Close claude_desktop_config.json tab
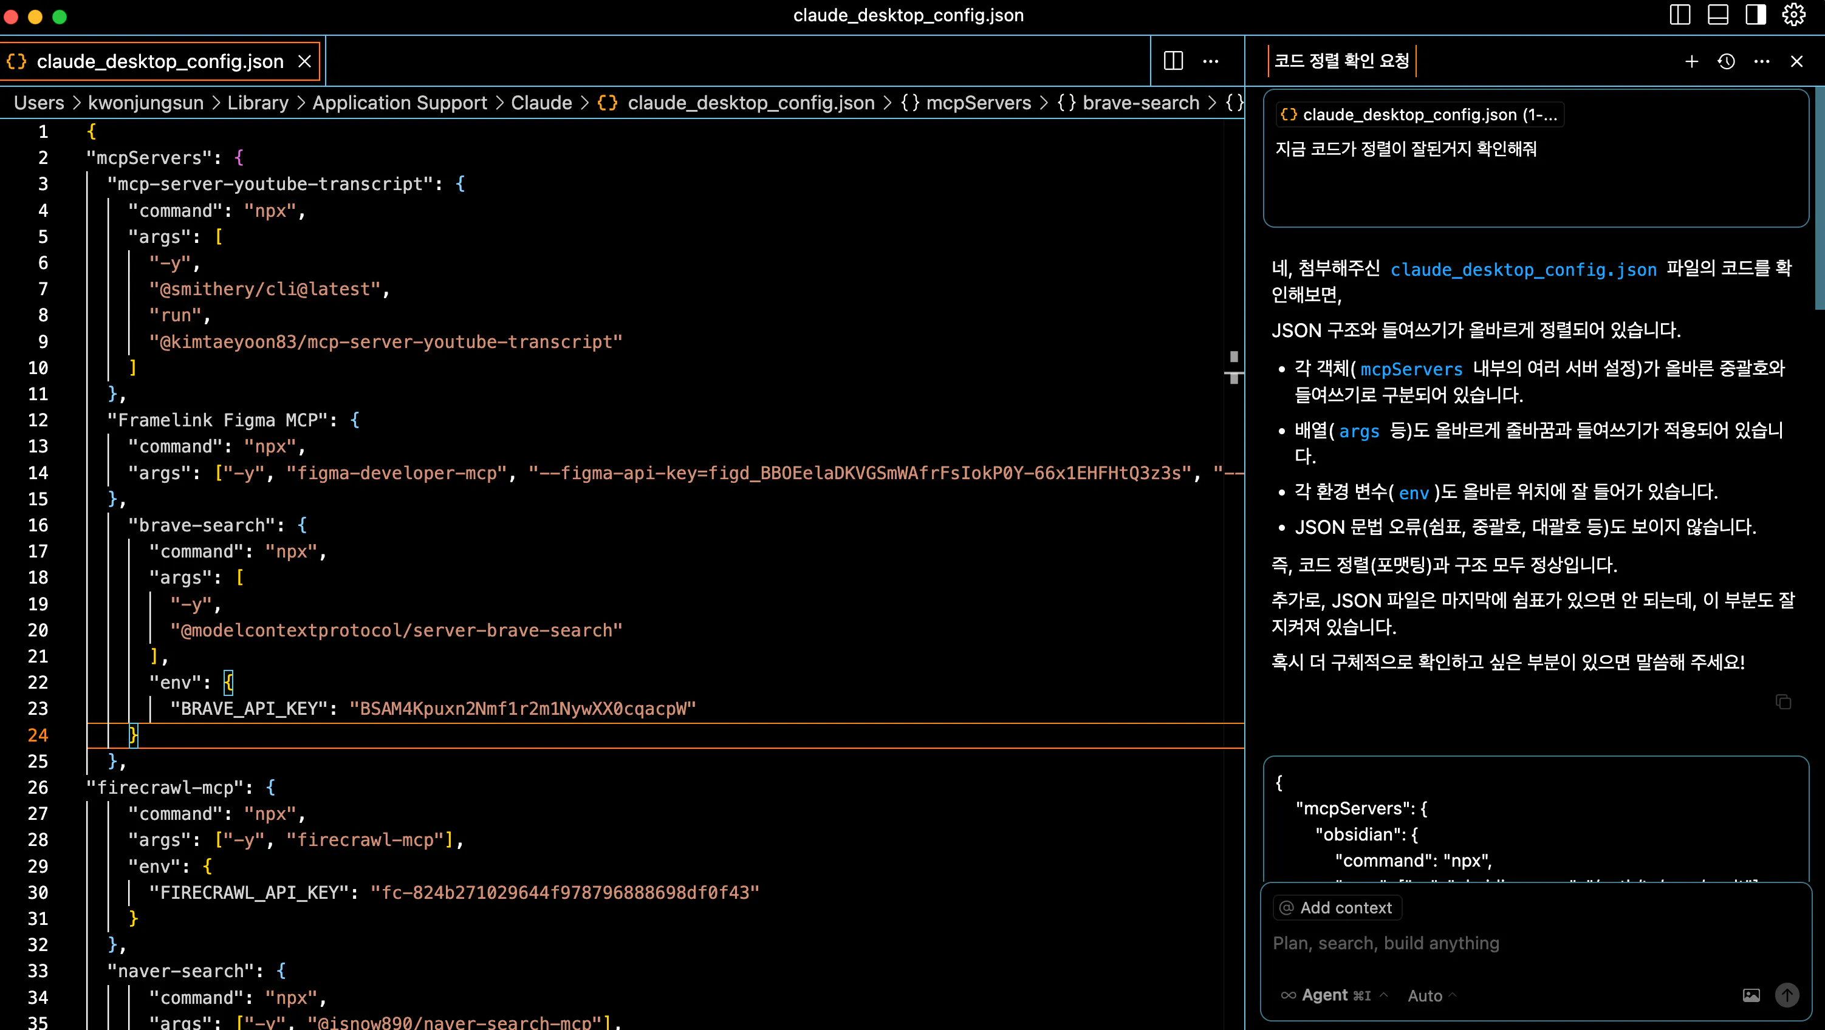The width and height of the screenshot is (1825, 1030). (304, 61)
